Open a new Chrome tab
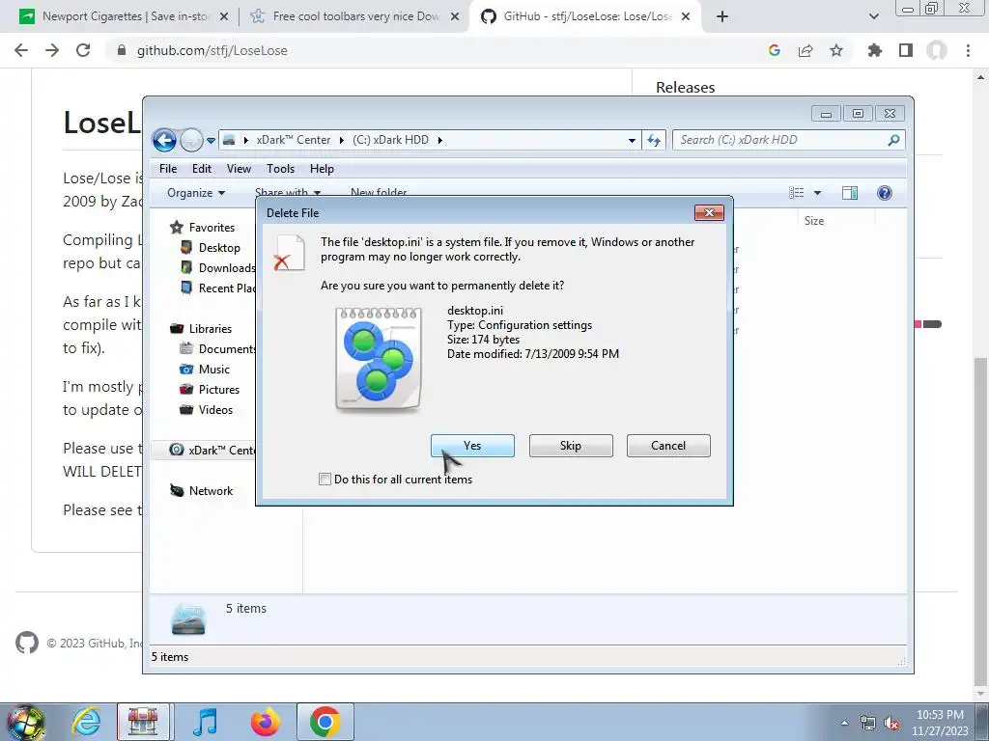This screenshot has height=741, width=989. [722, 17]
